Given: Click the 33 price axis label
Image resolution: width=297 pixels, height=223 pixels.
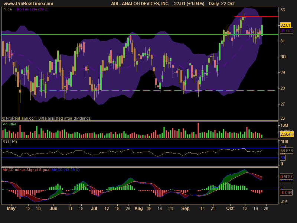Looking at the screenshot, I should pyautogui.click(x=283, y=10).
